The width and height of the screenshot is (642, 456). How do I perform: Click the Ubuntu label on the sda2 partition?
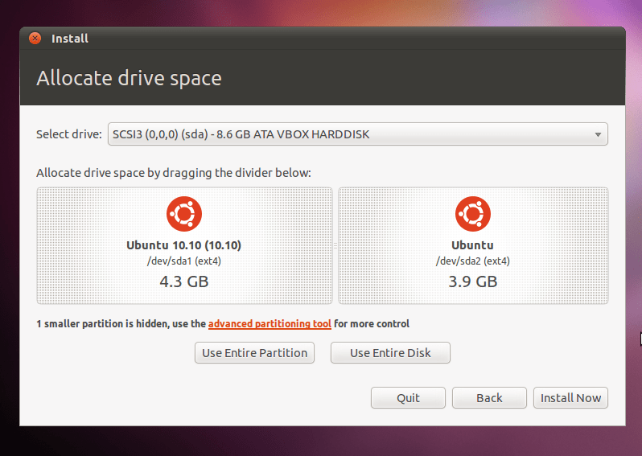pyautogui.click(x=472, y=245)
